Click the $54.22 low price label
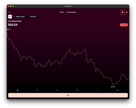Viewport: 136px width, 108px height. (x=113, y=87)
